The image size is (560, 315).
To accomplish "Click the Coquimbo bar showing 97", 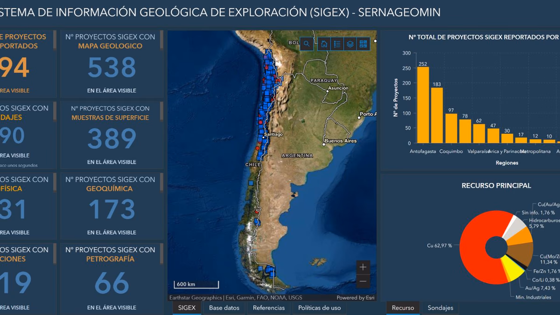I will (x=451, y=128).
